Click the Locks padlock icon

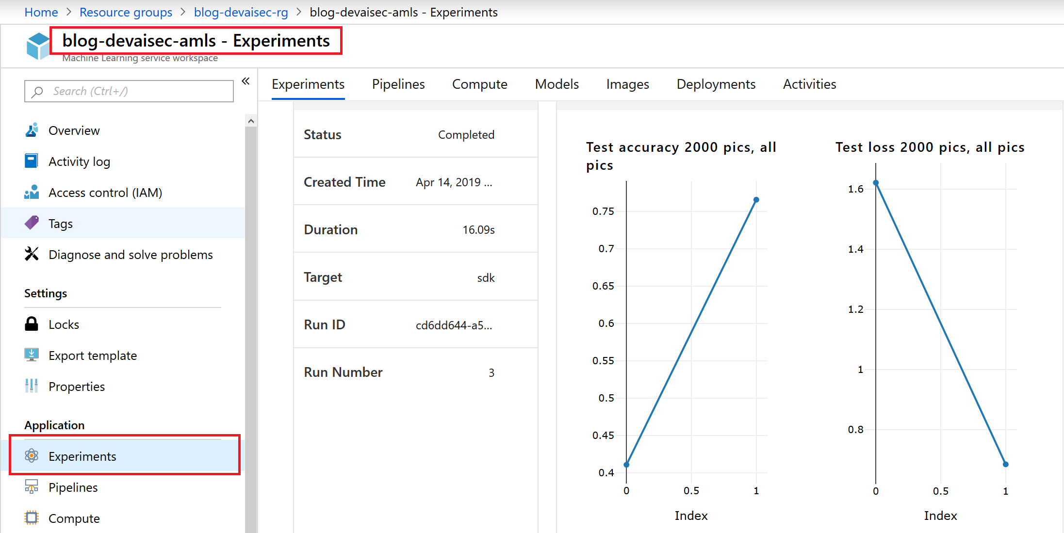pyautogui.click(x=32, y=323)
